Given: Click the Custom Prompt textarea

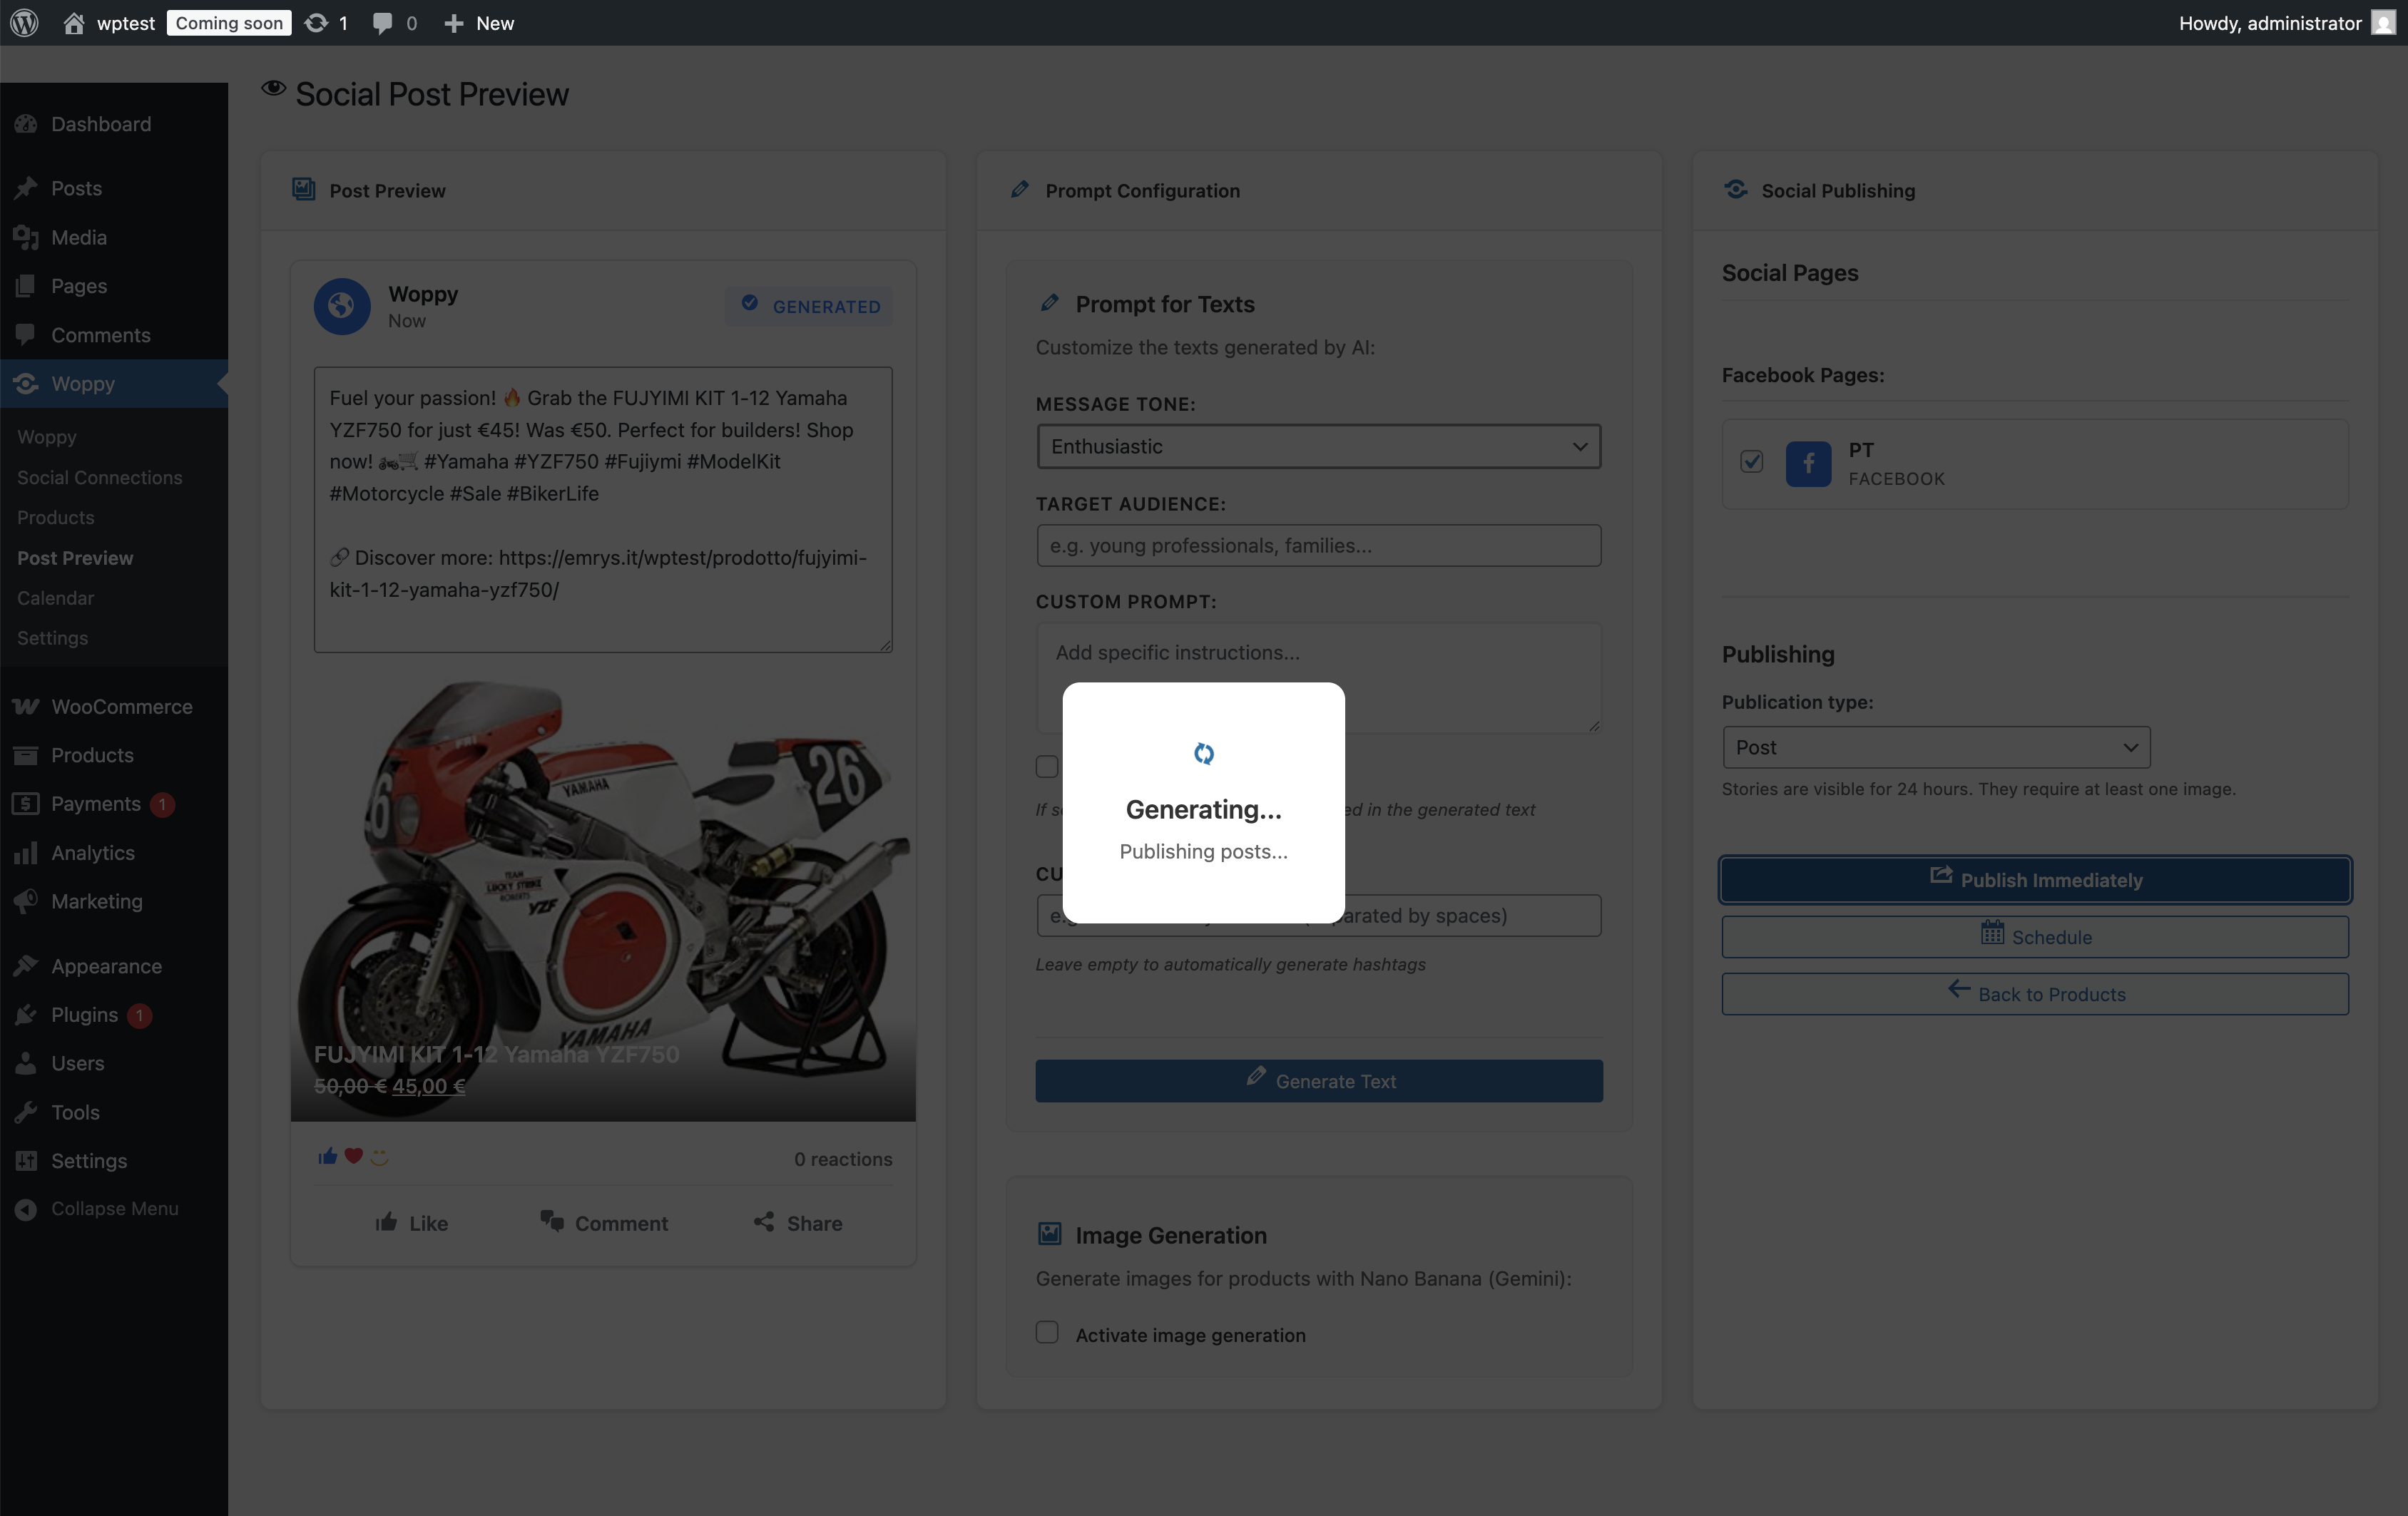Looking at the screenshot, I should coord(1318,678).
